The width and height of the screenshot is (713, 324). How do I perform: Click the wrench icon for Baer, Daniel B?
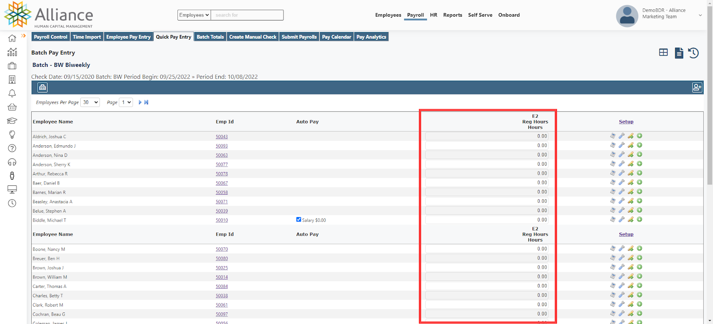pos(622,182)
